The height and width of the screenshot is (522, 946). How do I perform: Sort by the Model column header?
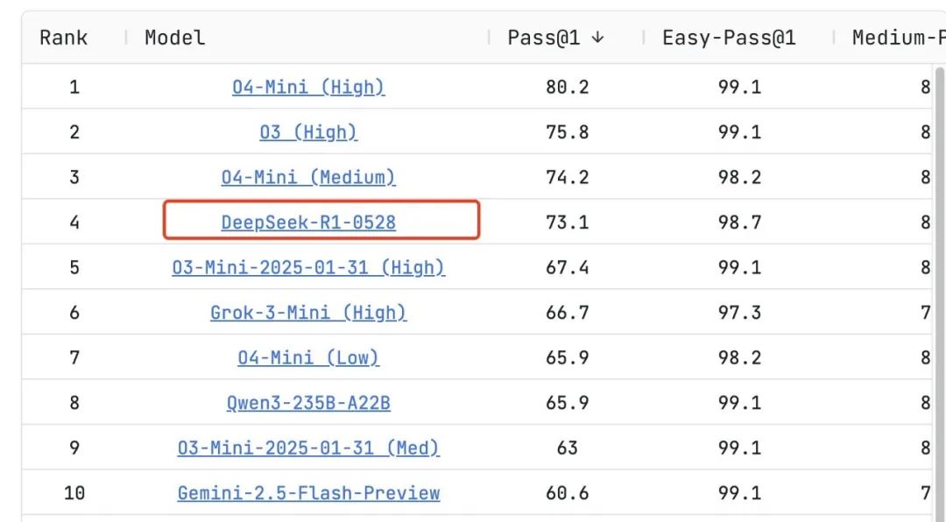[x=175, y=38]
